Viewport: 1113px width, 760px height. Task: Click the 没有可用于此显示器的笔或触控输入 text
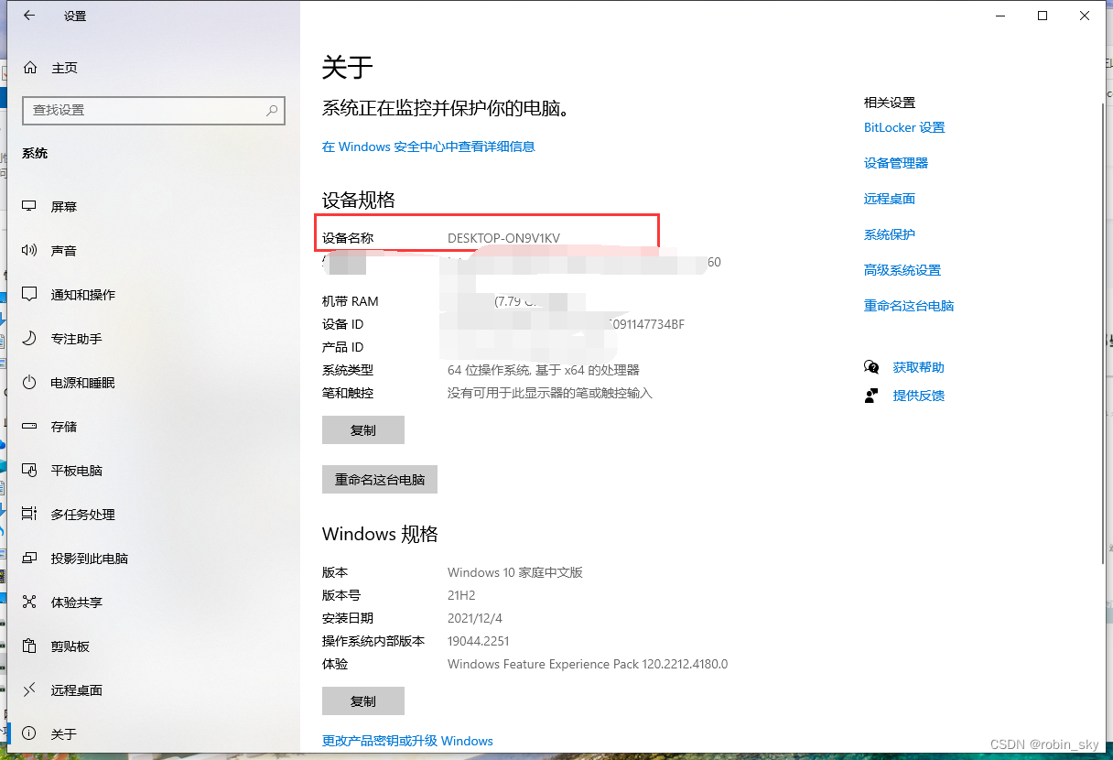[550, 393]
